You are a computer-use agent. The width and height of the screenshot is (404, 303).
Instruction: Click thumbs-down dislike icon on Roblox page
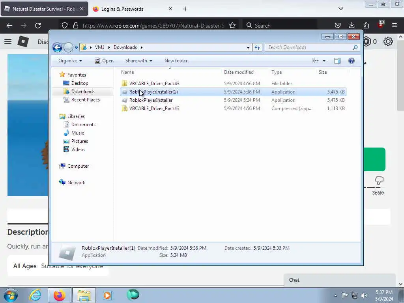pyautogui.click(x=379, y=181)
